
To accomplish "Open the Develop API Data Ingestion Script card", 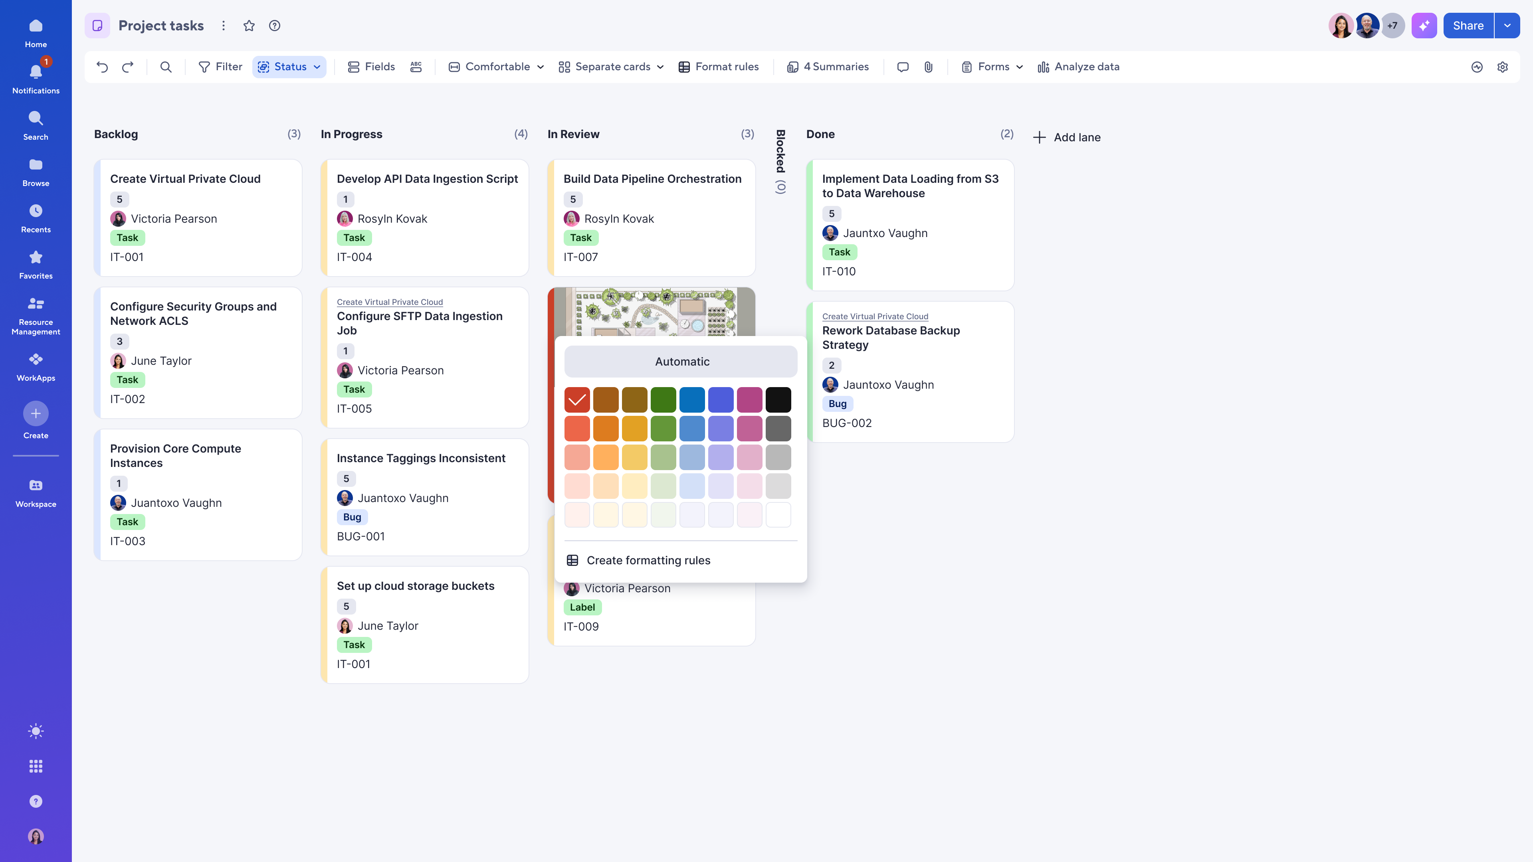I will tap(424, 218).
